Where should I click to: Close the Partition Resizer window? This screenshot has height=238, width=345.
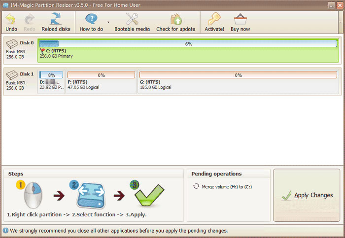(340, 5)
